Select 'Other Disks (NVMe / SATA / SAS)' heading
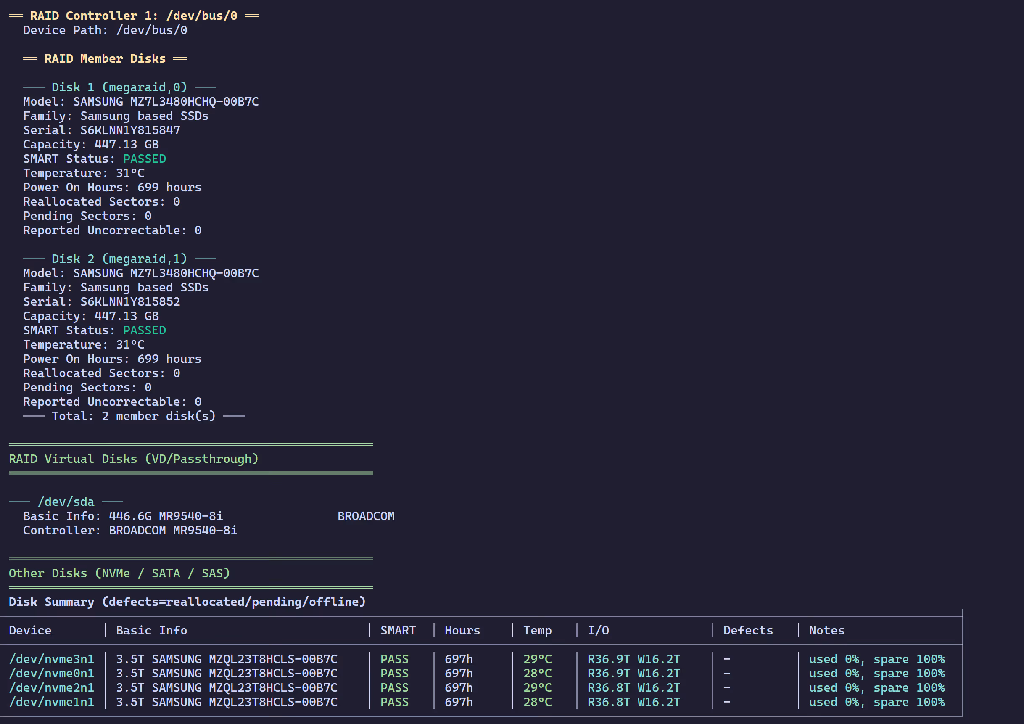The image size is (1024, 724). pos(119,573)
